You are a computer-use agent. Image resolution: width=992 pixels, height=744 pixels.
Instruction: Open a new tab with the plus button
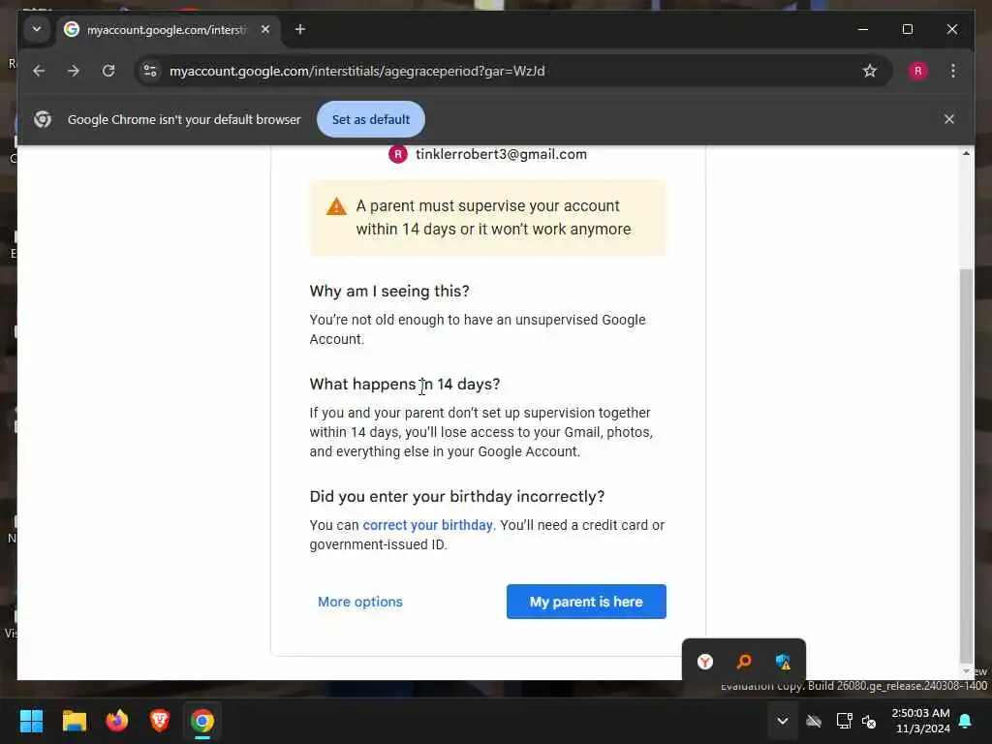click(x=300, y=30)
